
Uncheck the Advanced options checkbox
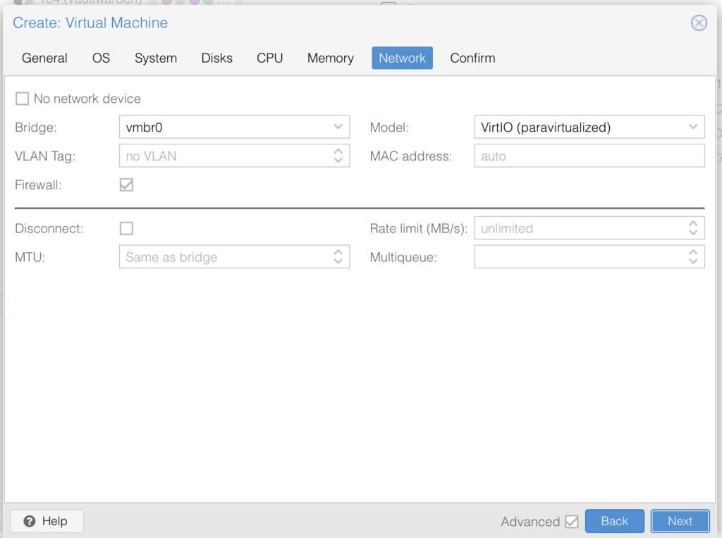coord(572,522)
